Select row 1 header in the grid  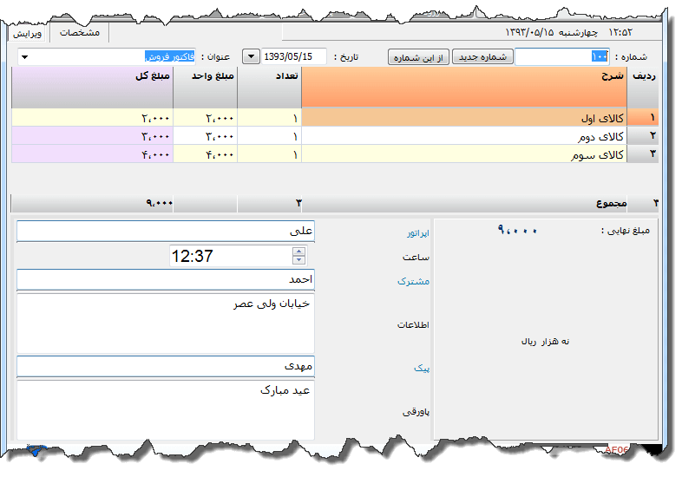point(643,118)
